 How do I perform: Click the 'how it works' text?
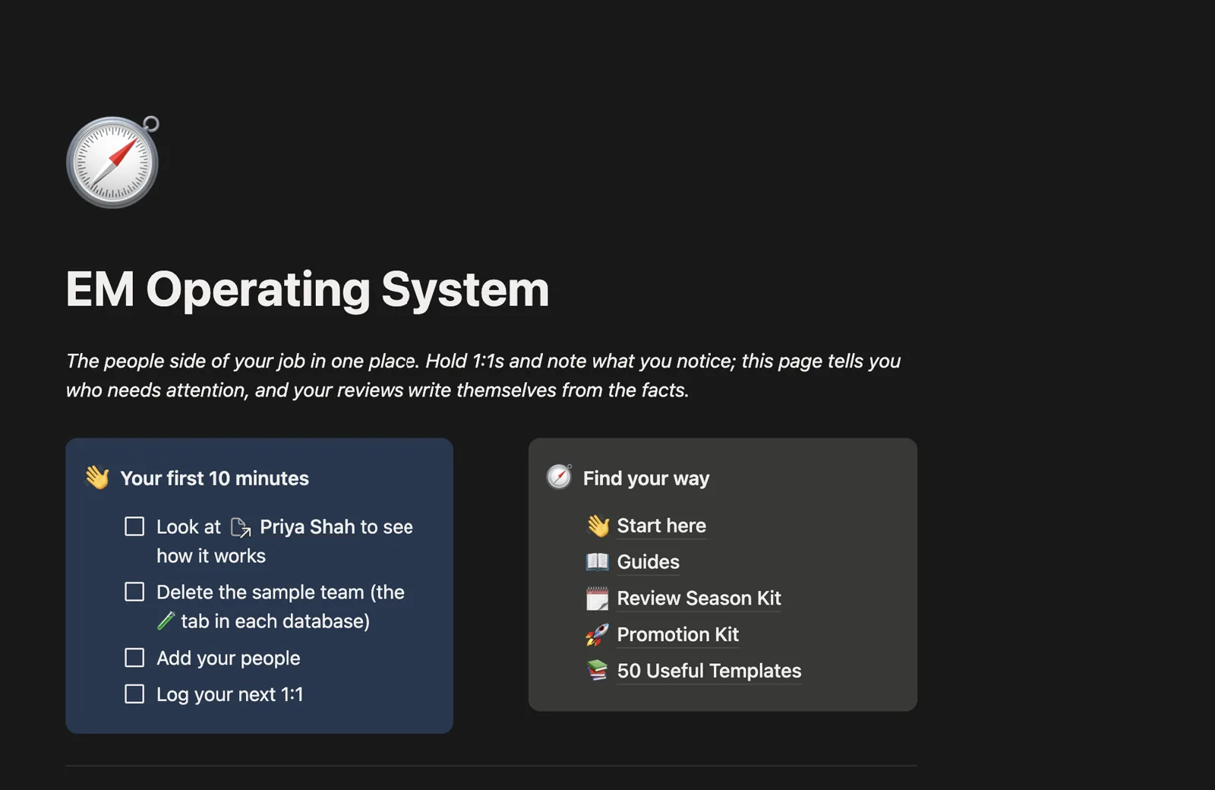pos(211,556)
